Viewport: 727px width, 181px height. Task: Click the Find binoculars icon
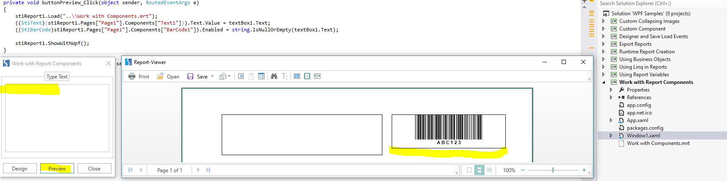click(274, 76)
